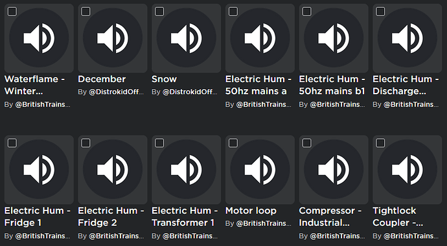Viewport: 447px width, 246px height.
Task: Click the speaker icon for 50hz mains b1
Action: coord(334,38)
